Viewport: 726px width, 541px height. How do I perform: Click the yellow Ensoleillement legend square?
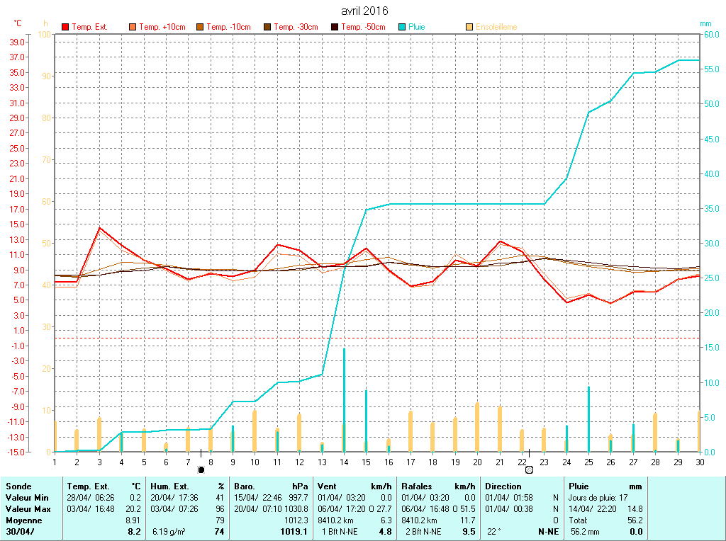point(469,27)
